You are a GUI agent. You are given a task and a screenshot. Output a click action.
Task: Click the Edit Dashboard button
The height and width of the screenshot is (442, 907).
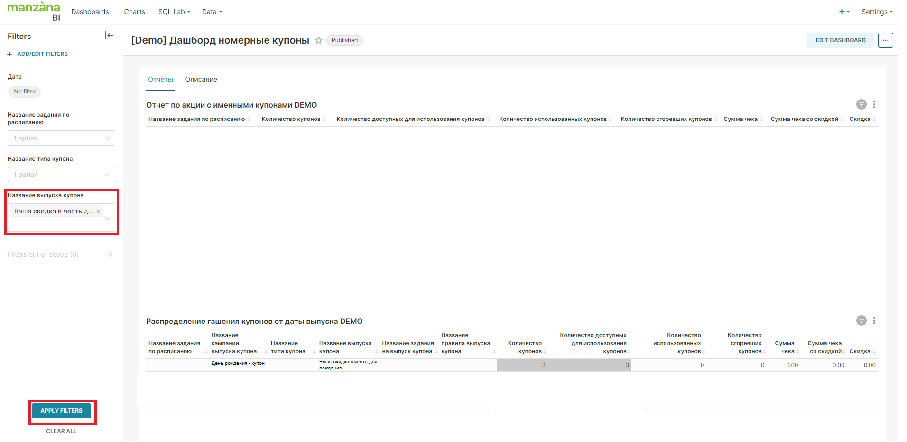click(x=840, y=40)
